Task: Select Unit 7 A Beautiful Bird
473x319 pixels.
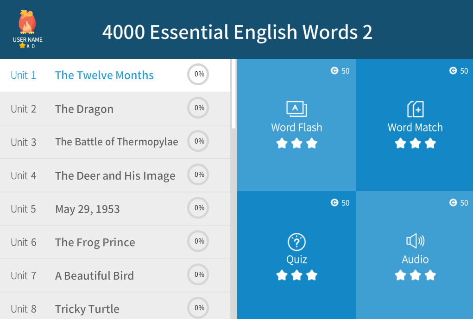Action: (115, 275)
